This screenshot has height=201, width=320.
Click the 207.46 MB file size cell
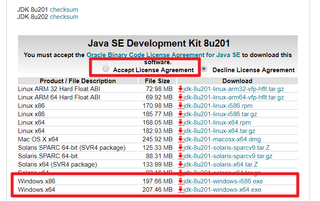[x=157, y=190]
